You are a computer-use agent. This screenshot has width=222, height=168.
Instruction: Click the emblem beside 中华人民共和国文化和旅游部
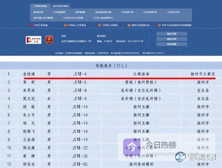pyautogui.click(x=159, y=25)
